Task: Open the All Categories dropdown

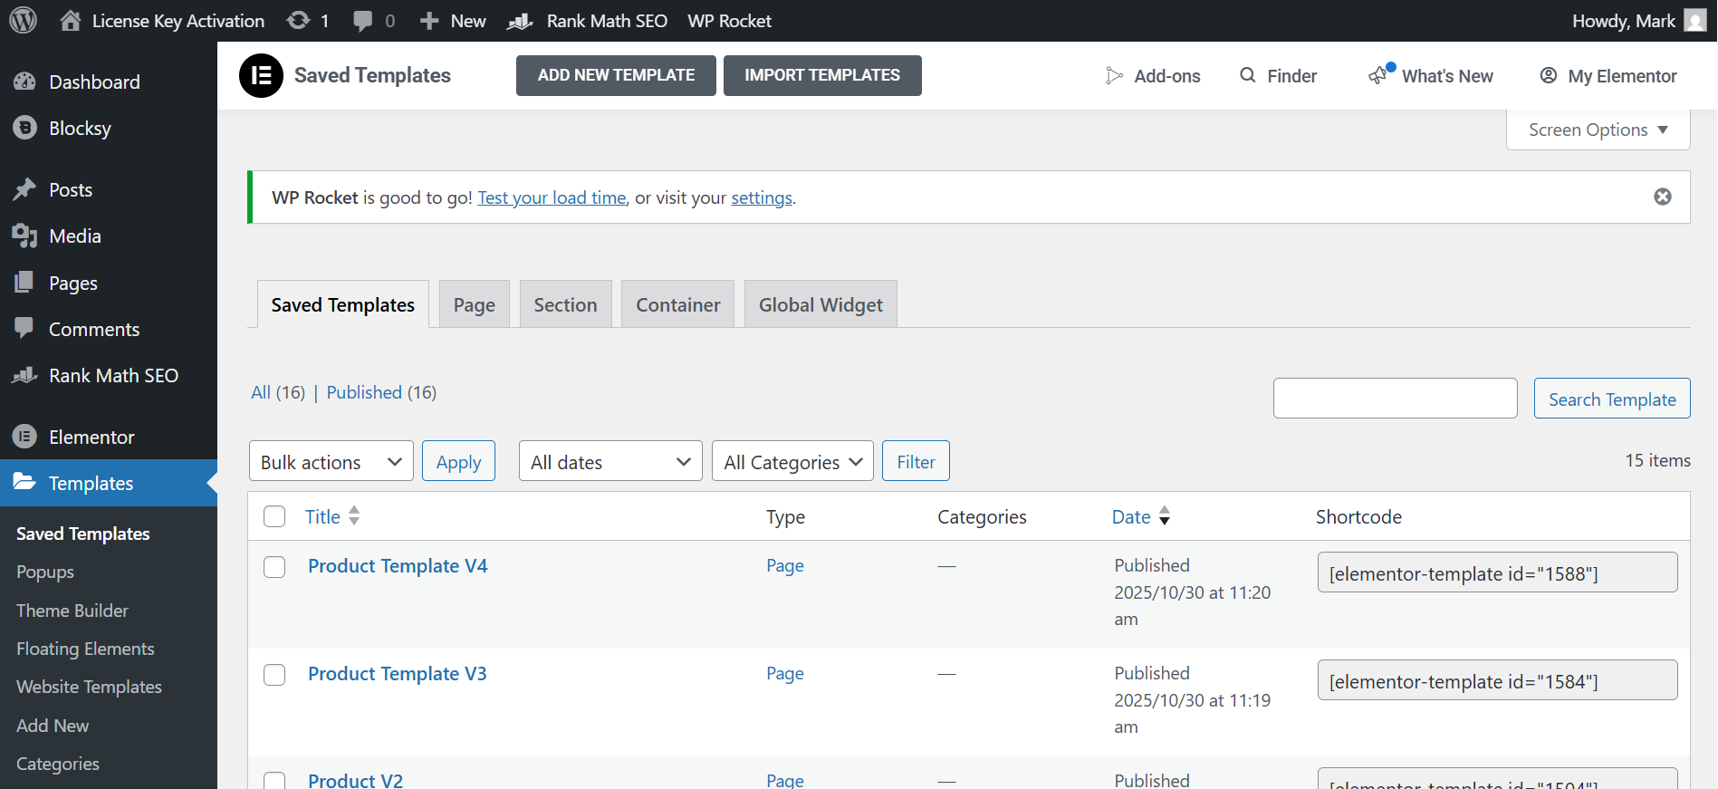Action: [x=792, y=461]
